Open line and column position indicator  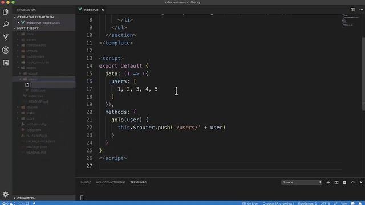click(x=278, y=203)
